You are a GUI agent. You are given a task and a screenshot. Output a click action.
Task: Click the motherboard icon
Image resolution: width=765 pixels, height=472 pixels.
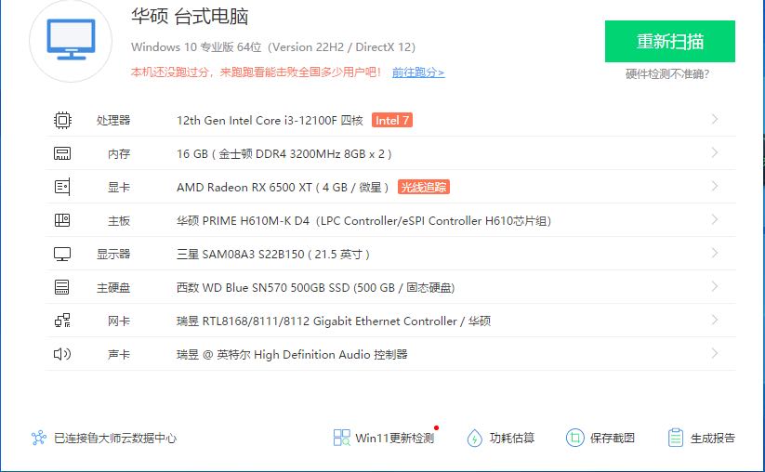click(x=62, y=220)
